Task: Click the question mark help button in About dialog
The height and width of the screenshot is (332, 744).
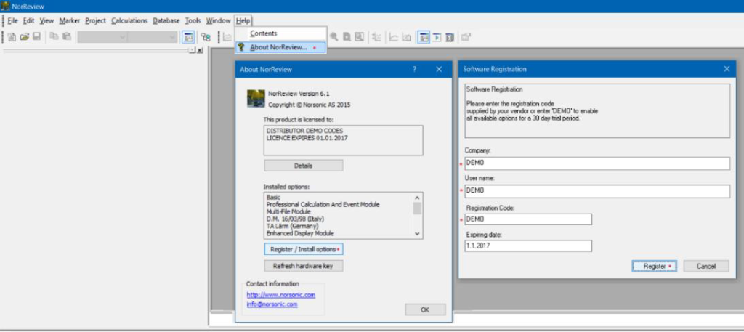Action: click(x=414, y=69)
